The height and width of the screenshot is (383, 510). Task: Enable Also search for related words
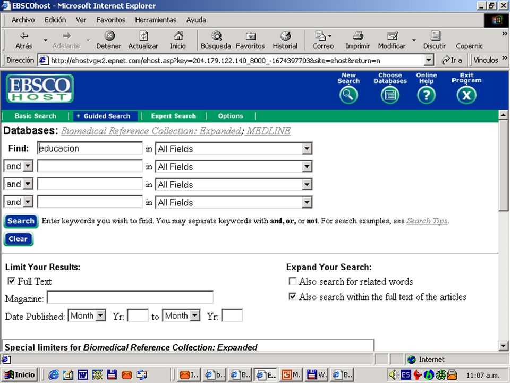[293, 281]
